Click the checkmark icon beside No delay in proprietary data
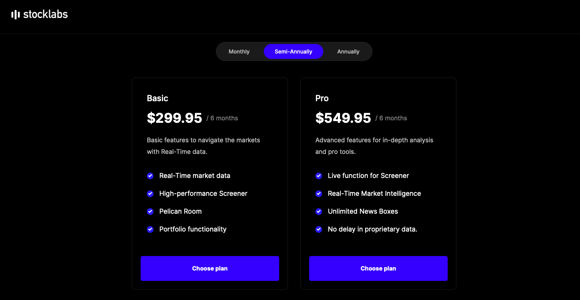Screen dimensions: 580x300 pyautogui.click(x=319, y=229)
